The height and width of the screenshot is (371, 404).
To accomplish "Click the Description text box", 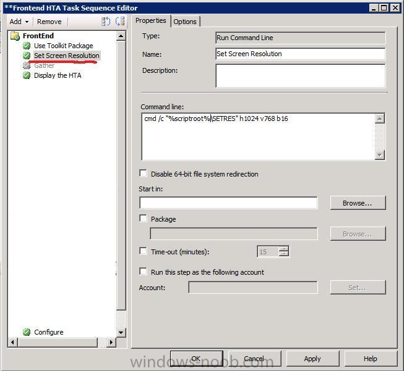I will tap(300, 76).
